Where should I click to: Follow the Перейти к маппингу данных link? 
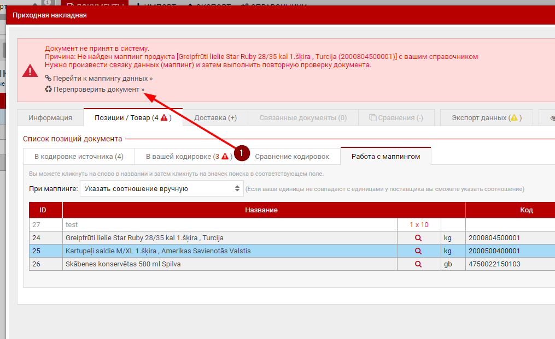pos(102,79)
